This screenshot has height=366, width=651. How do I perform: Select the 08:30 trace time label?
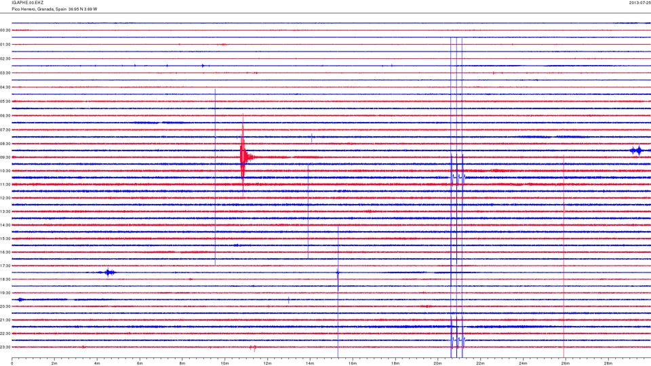(5, 144)
